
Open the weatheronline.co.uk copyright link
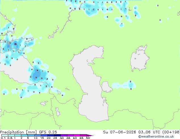156,136
